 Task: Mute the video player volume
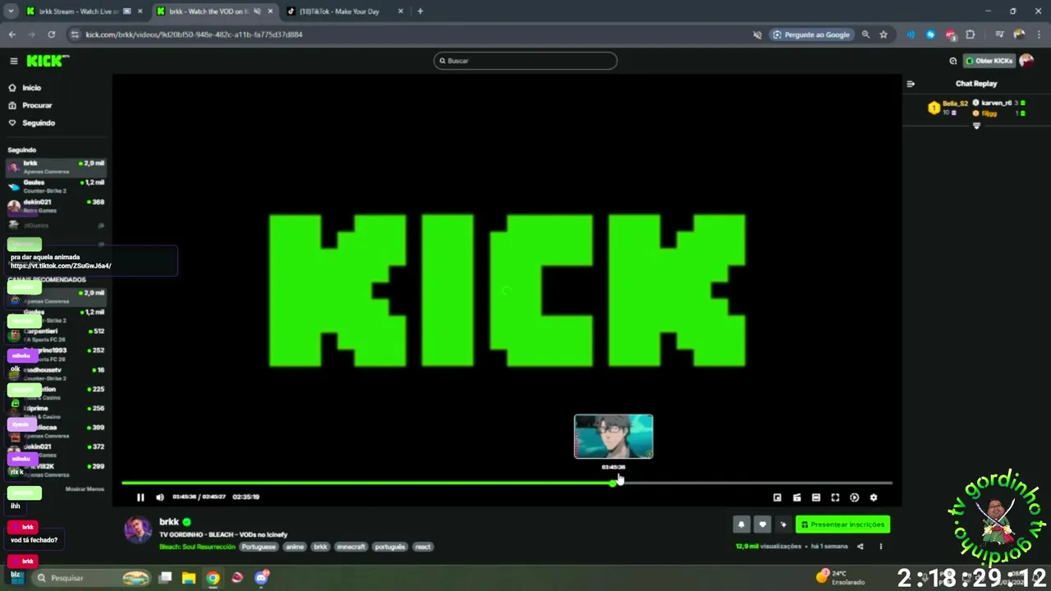(160, 497)
